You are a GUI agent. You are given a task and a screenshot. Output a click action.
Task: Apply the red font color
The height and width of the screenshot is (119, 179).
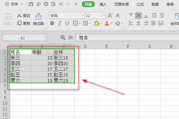point(107,23)
